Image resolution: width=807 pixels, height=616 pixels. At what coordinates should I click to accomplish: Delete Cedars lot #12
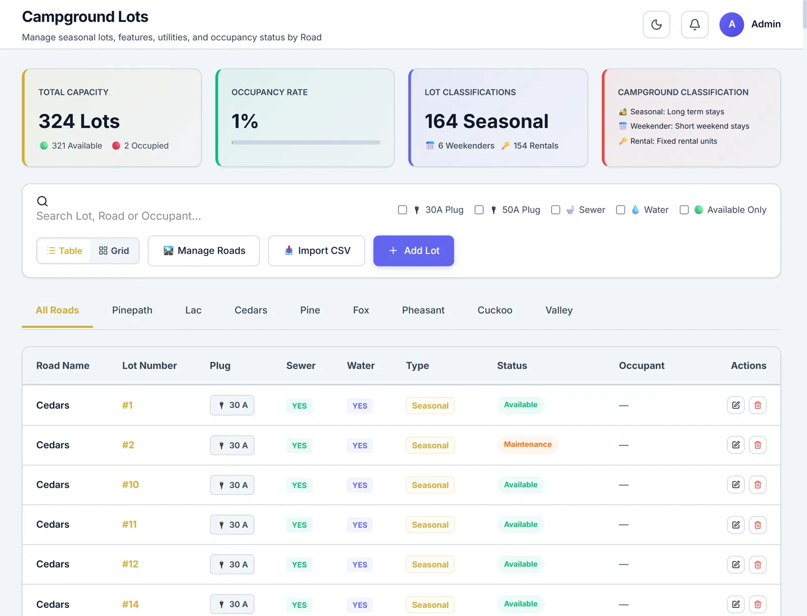(x=758, y=564)
